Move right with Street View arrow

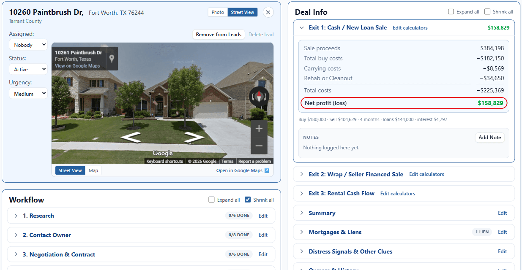194,138
